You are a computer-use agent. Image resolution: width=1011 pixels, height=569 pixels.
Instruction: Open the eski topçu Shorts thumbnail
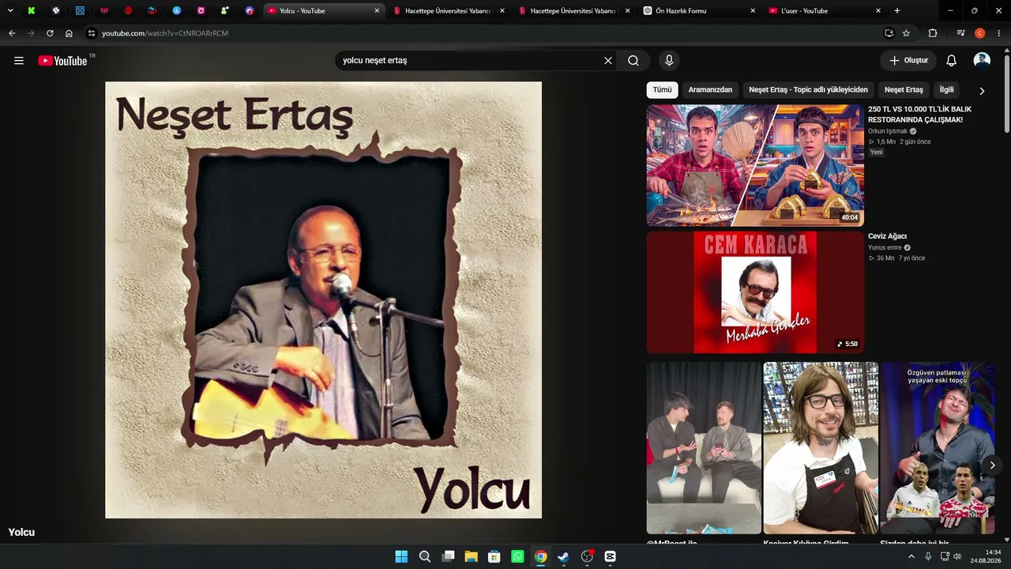click(x=938, y=448)
